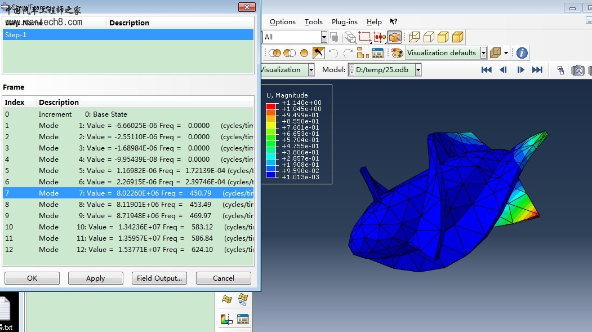The height and width of the screenshot is (332, 592).
Task: Open the Tools menu
Action: pos(313,22)
